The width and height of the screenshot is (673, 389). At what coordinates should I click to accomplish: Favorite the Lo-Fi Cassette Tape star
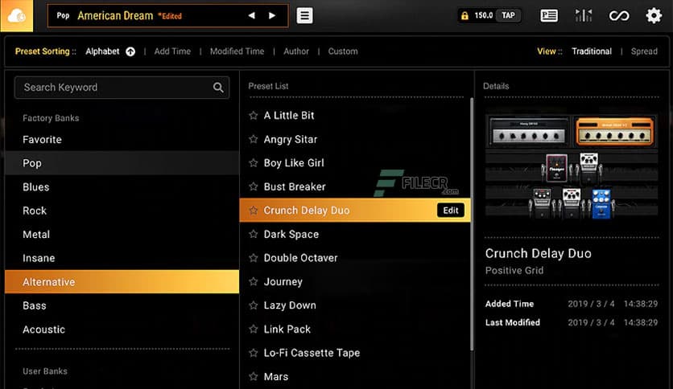pyautogui.click(x=254, y=353)
